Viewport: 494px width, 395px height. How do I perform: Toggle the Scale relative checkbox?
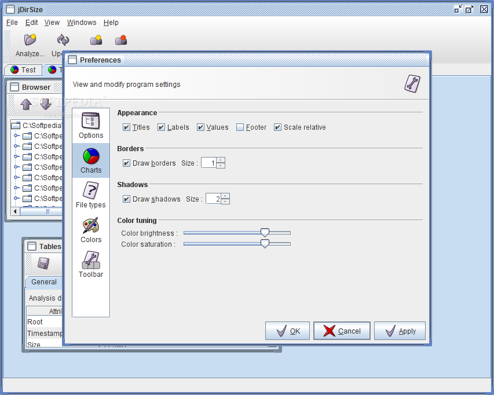[x=277, y=127]
